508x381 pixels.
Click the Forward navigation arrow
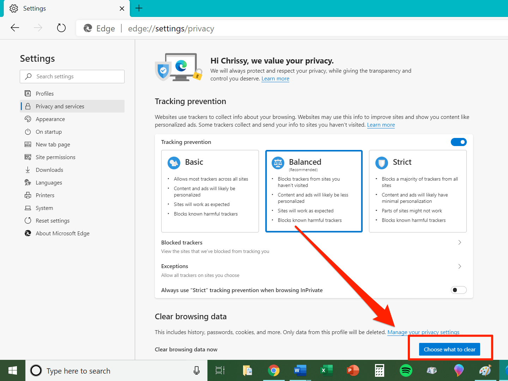coord(38,28)
